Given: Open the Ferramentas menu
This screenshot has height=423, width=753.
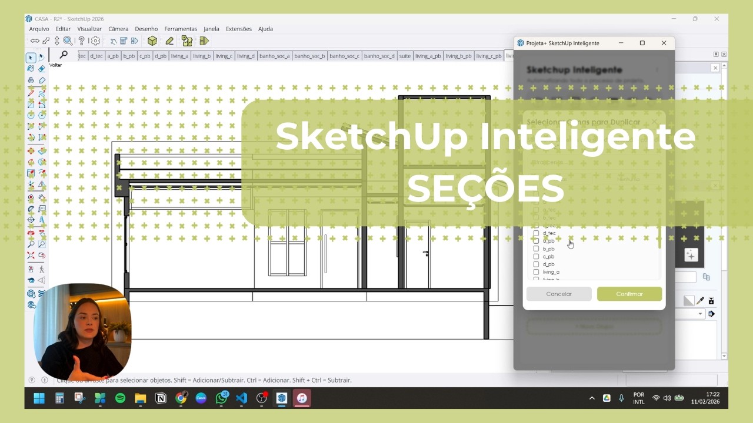Looking at the screenshot, I should click(x=181, y=29).
